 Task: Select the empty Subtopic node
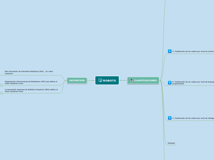[171, 143]
